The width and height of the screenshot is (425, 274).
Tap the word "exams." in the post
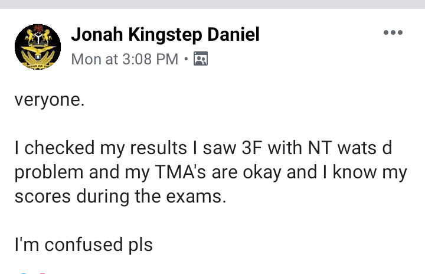196,197
